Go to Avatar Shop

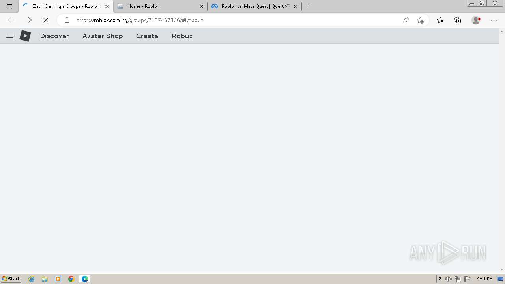click(103, 36)
